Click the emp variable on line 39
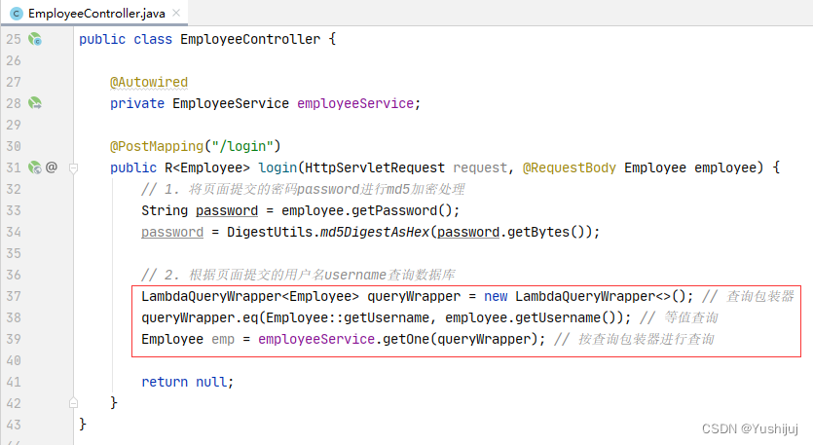Image resolution: width=813 pixels, height=445 pixels. (x=223, y=340)
